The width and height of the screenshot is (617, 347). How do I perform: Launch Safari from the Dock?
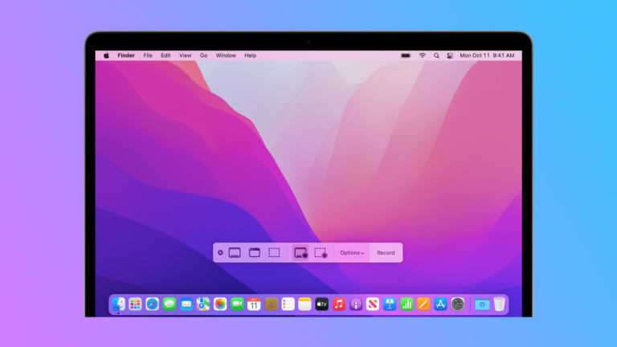point(152,304)
